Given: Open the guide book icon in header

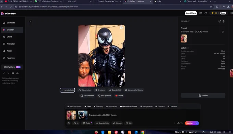Looking at the screenshot, I should coord(200,13).
